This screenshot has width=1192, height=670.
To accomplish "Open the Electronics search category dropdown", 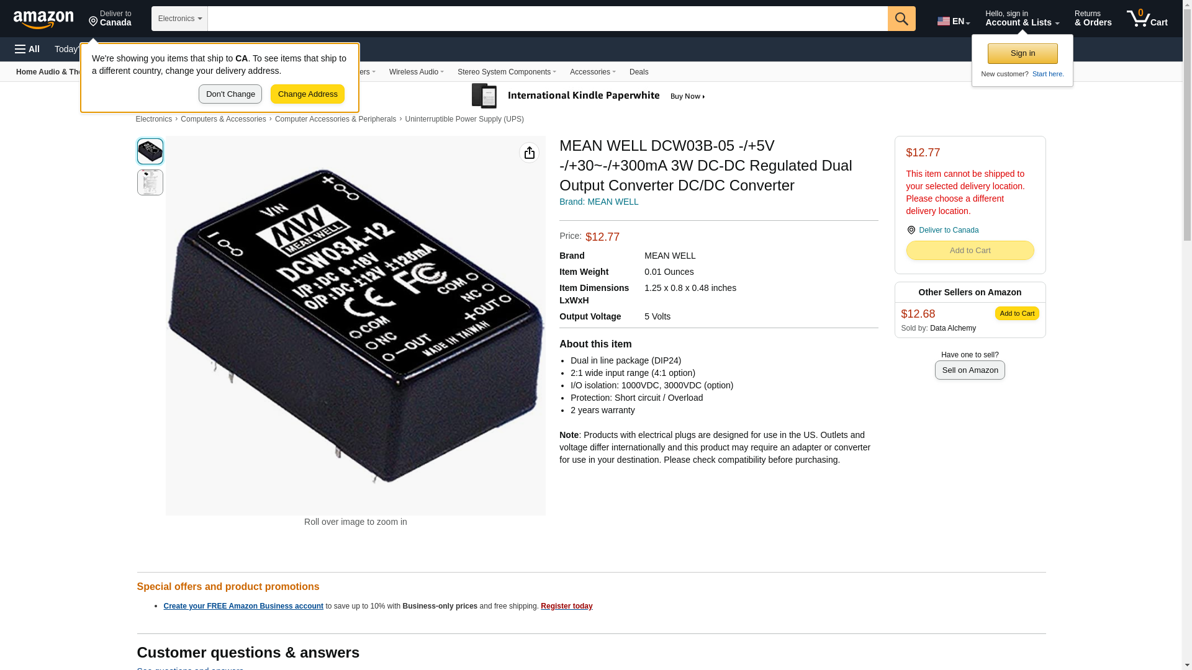I will click(179, 19).
